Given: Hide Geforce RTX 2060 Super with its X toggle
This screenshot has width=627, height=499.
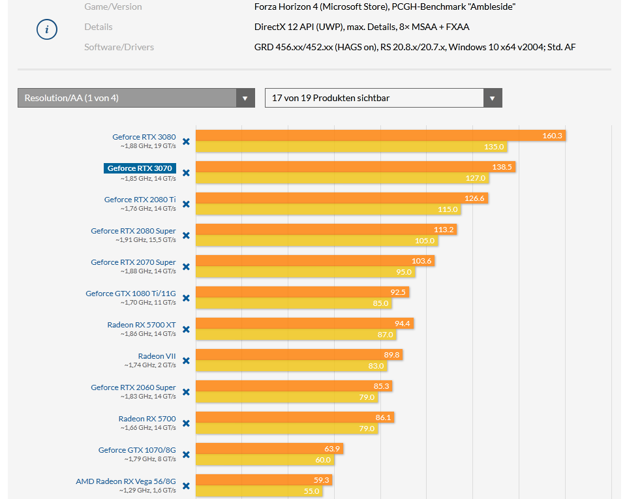Looking at the screenshot, I should point(186,392).
